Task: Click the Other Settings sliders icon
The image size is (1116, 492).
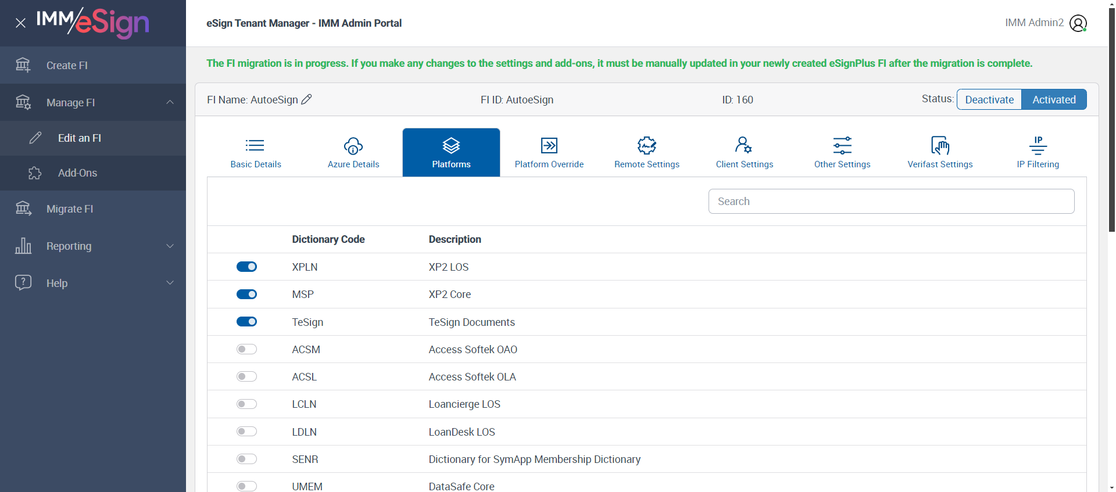Action: pyautogui.click(x=842, y=145)
